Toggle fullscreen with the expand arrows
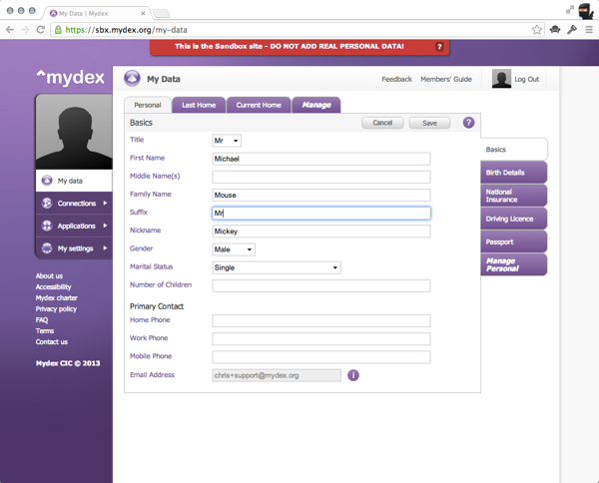This screenshot has height=483, width=599. pyautogui.click(x=570, y=10)
